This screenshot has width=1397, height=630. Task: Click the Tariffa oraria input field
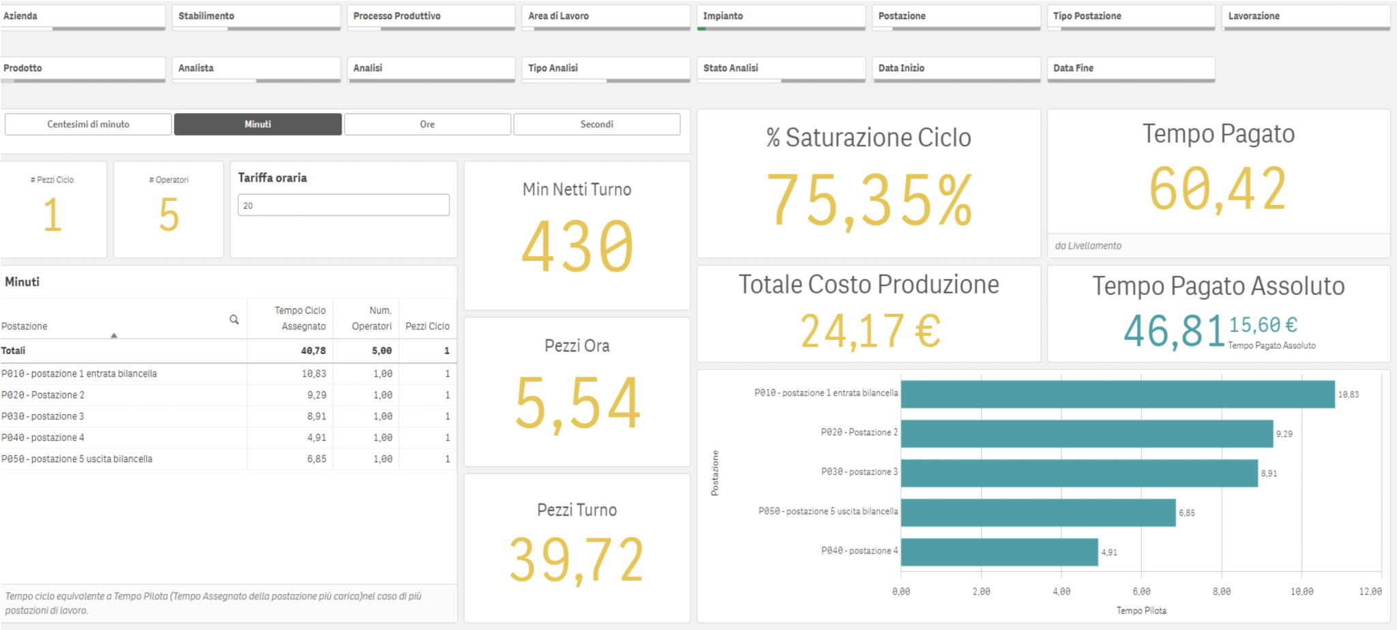pos(344,204)
